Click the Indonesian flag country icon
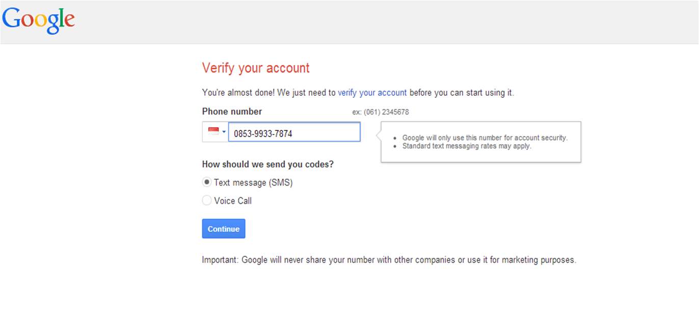 pyautogui.click(x=213, y=131)
